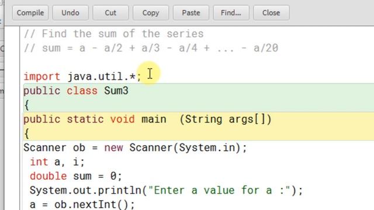
Task: Click the 'double sum = 0;' line
Action: tap(76, 176)
